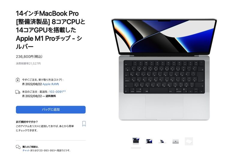Select the third side-profile MacBook thumbnail
This screenshot has height=161, width=240.
click(x=162, y=141)
